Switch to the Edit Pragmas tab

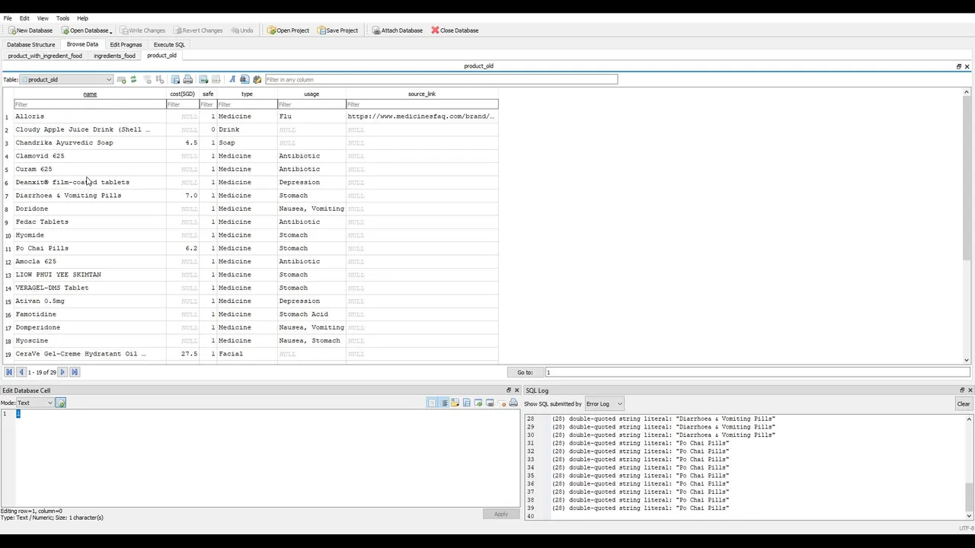(x=126, y=44)
